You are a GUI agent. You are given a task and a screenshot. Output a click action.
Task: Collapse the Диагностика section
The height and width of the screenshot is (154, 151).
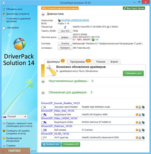(43, 14)
